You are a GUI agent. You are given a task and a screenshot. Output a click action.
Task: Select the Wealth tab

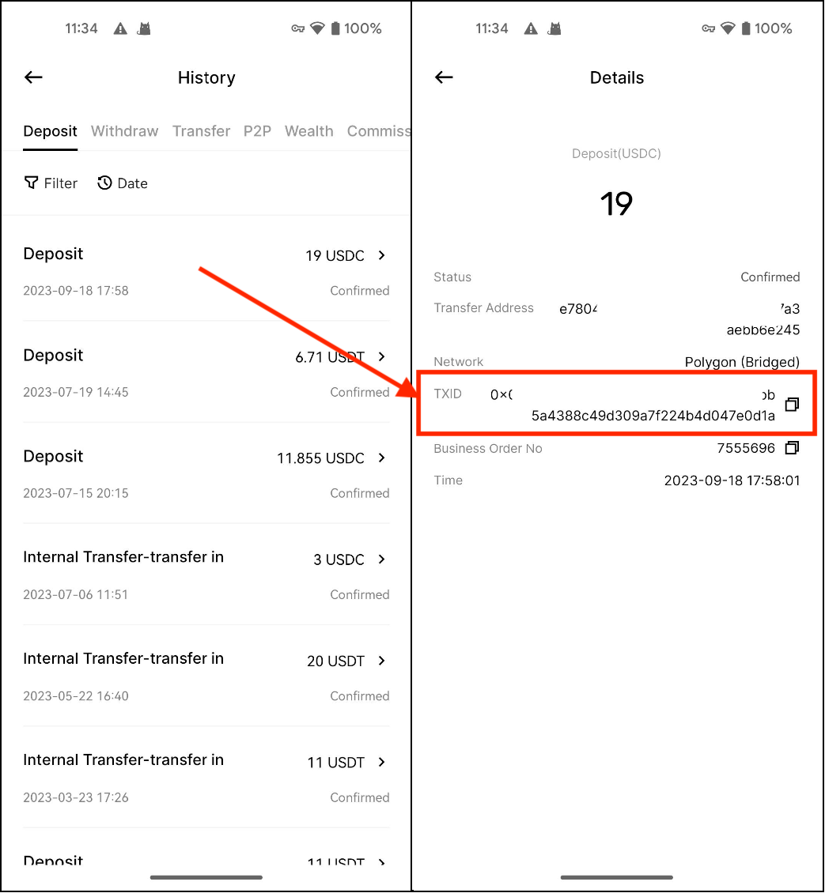point(308,131)
